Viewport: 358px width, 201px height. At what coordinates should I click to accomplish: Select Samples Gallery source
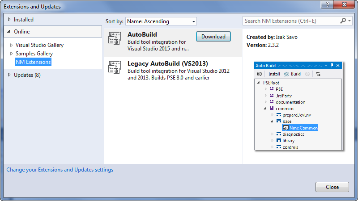tap(34, 54)
